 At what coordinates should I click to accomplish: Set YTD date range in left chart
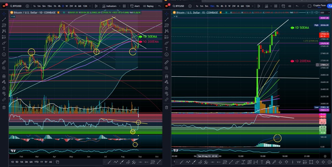[x=37, y=162]
